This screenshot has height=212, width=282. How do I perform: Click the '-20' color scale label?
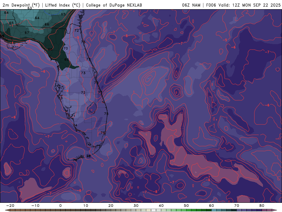coord(10,206)
